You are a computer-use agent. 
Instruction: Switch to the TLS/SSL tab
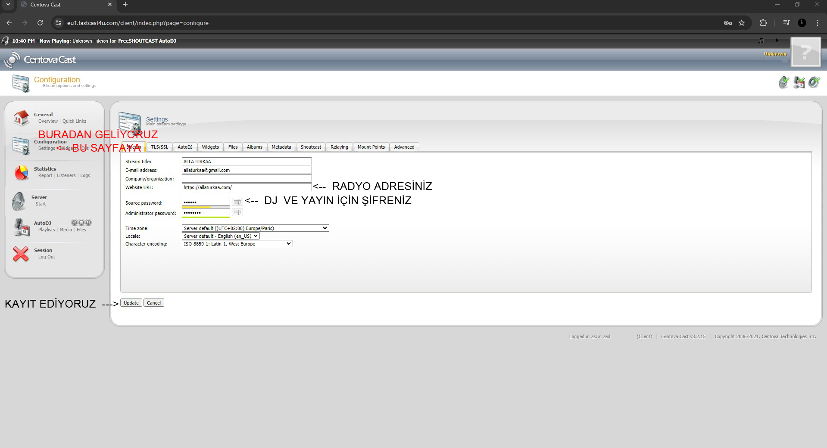[159, 147]
